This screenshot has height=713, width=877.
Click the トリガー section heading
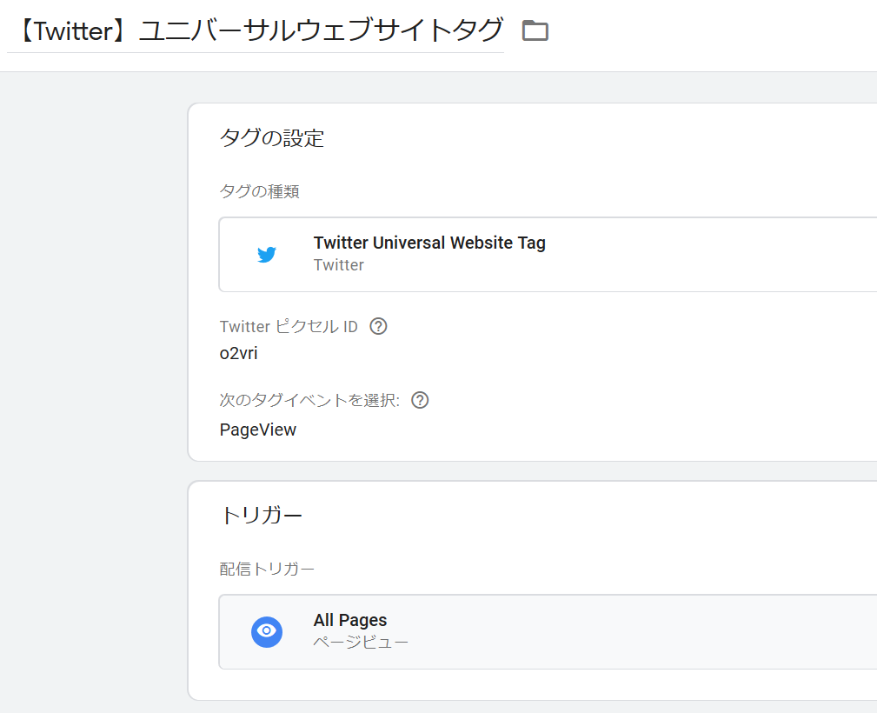262,515
